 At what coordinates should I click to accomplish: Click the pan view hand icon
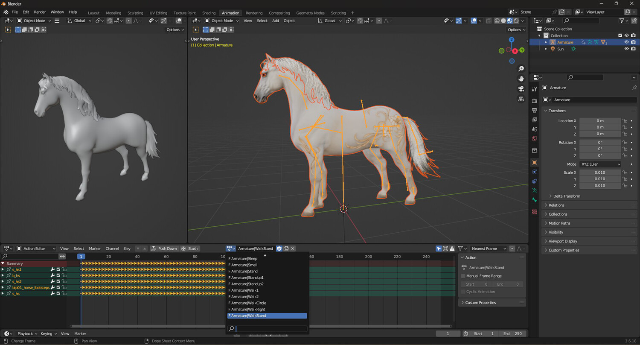click(521, 79)
